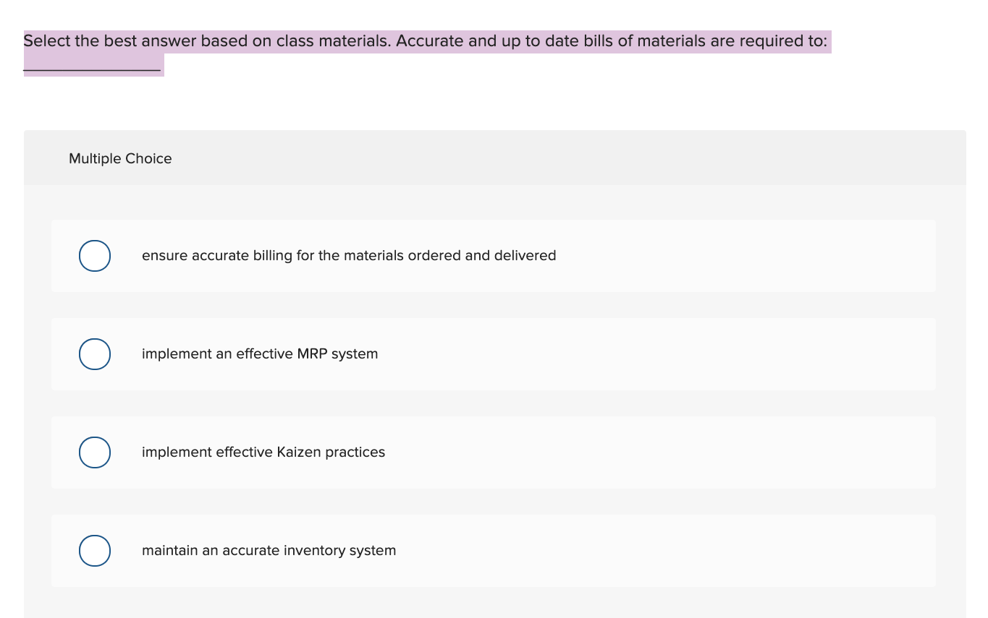This screenshot has width=988, height=618.
Task: Select the radio button beside MRP system answer
Action: pos(94,353)
